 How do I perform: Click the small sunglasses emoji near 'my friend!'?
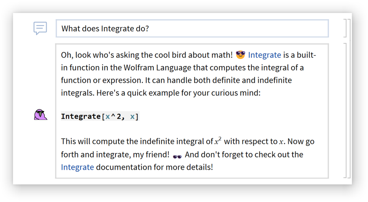click(177, 156)
